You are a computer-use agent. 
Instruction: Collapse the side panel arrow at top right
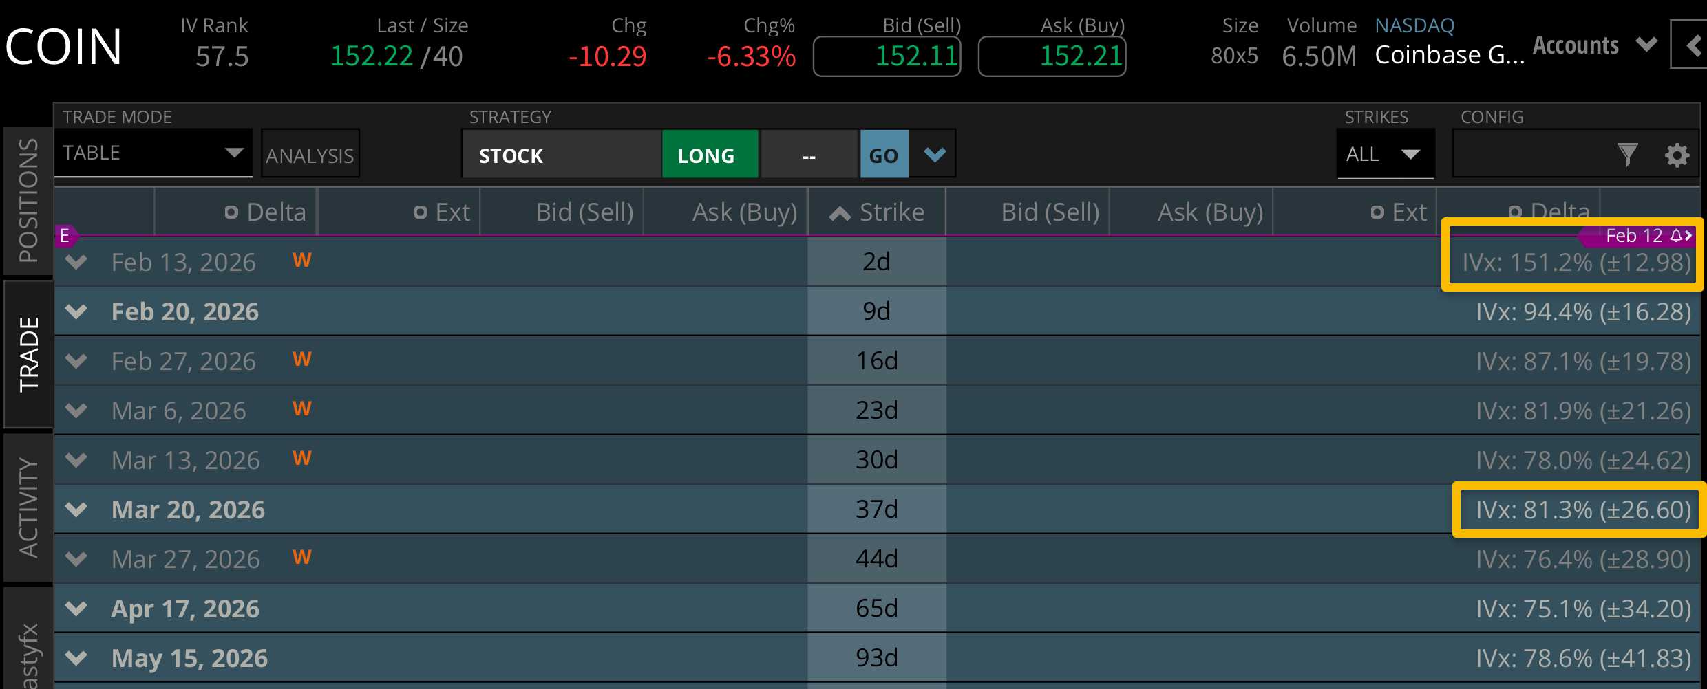coord(1692,45)
